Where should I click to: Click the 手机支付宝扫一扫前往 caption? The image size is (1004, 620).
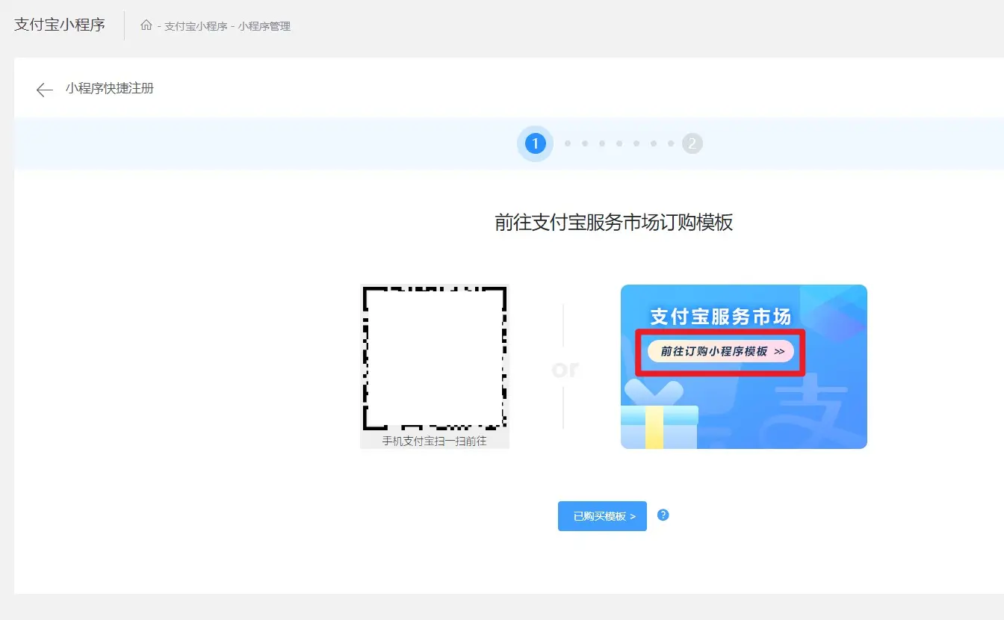[434, 441]
